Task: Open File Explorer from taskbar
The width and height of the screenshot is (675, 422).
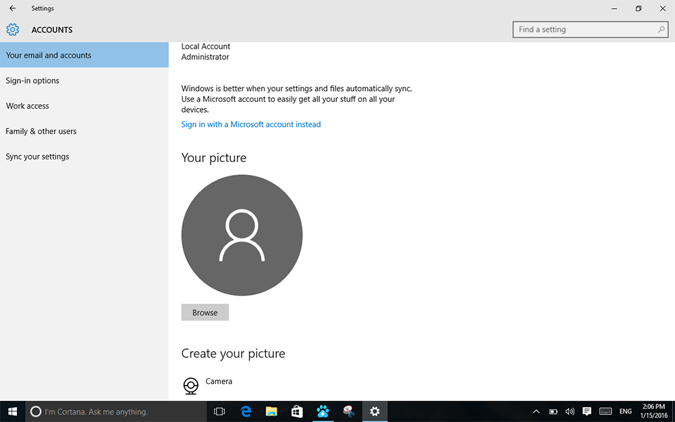Action: tap(271, 412)
